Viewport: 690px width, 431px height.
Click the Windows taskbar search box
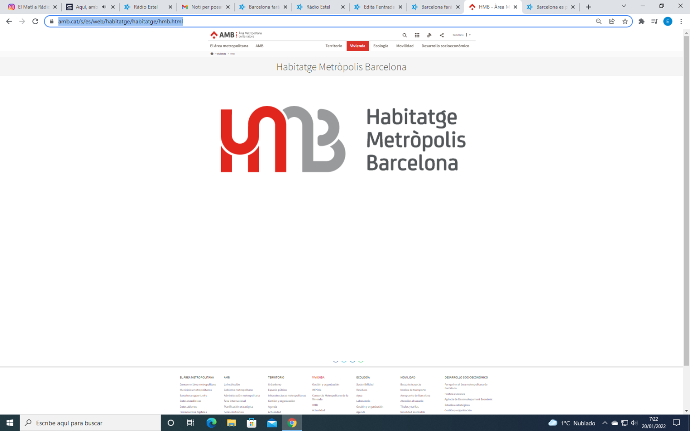(x=90, y=423)
